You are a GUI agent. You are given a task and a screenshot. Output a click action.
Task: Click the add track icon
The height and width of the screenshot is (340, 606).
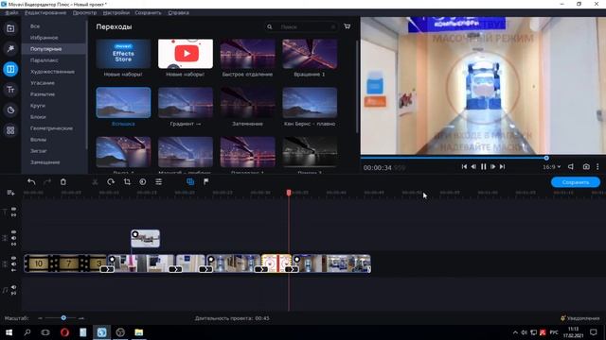10,193
